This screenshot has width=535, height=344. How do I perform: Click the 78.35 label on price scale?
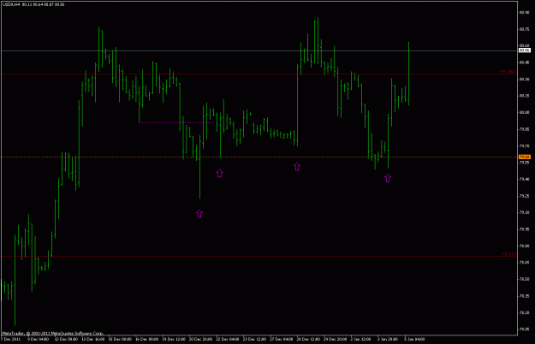point(524,296)
